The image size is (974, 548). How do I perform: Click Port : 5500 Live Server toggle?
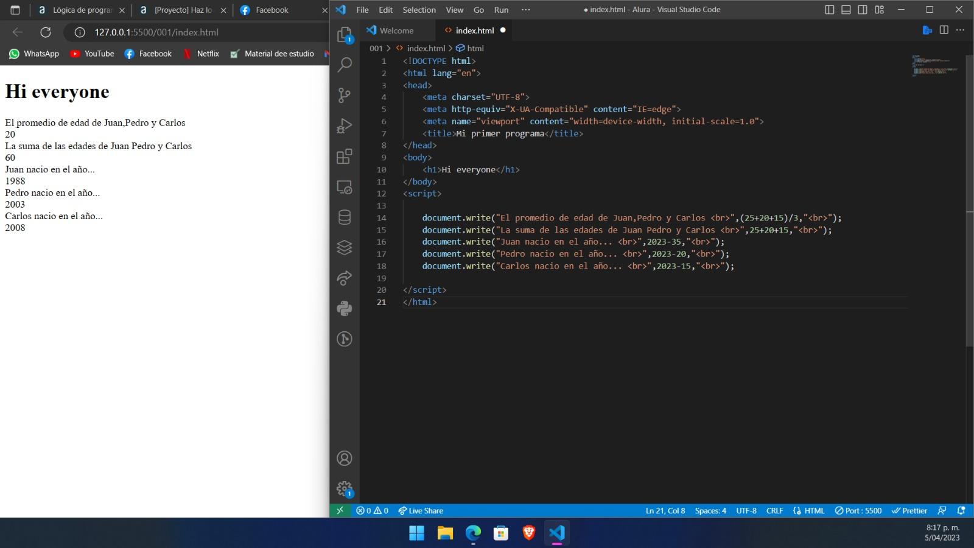tap(858, 510)
